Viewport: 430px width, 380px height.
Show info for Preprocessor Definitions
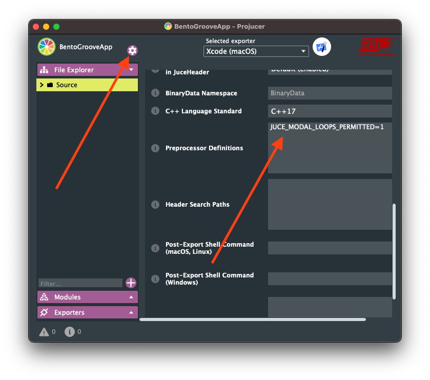155,148
